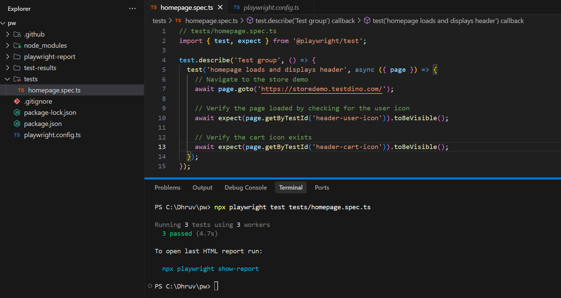
Task: Expand the playwright-report folder
Action: [7, 57]
